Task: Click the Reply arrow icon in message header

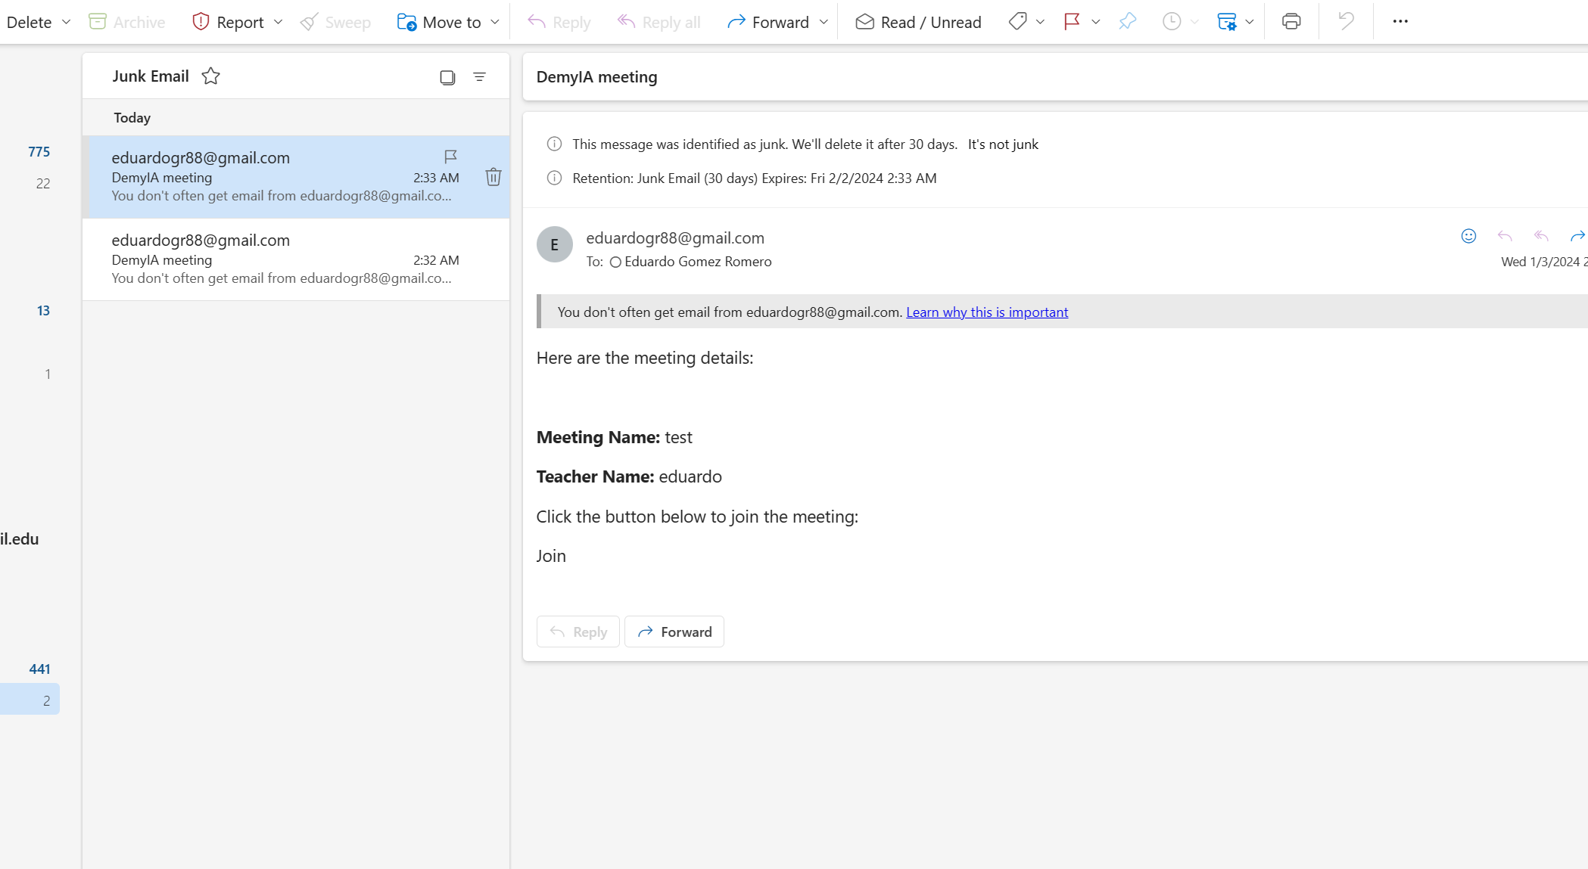Action: coord(1505,236)
